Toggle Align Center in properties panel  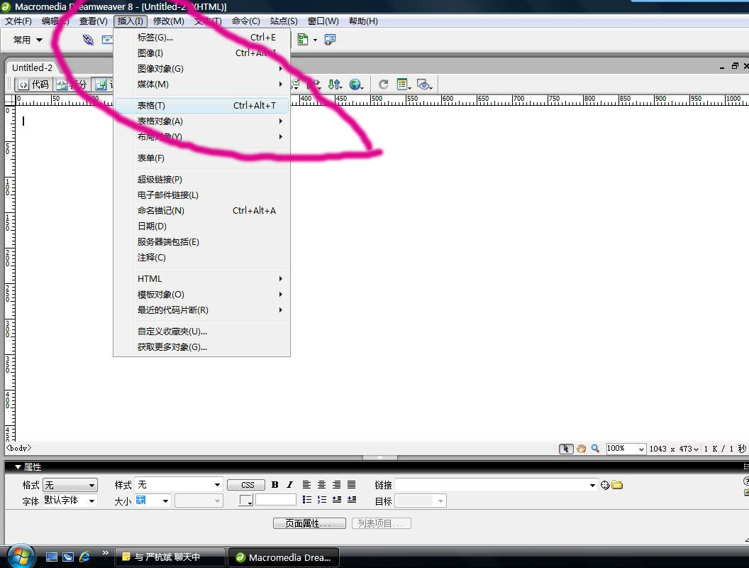click(x=322, y=485)
